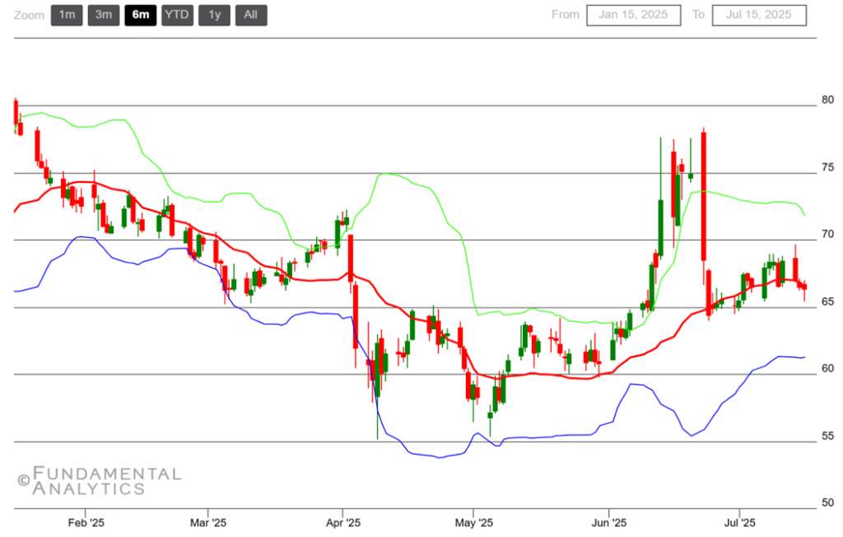Show All data range
This screenshot has height=537, width=843.
250,15
